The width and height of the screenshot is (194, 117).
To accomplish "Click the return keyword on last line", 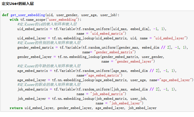I will point(16,108).
